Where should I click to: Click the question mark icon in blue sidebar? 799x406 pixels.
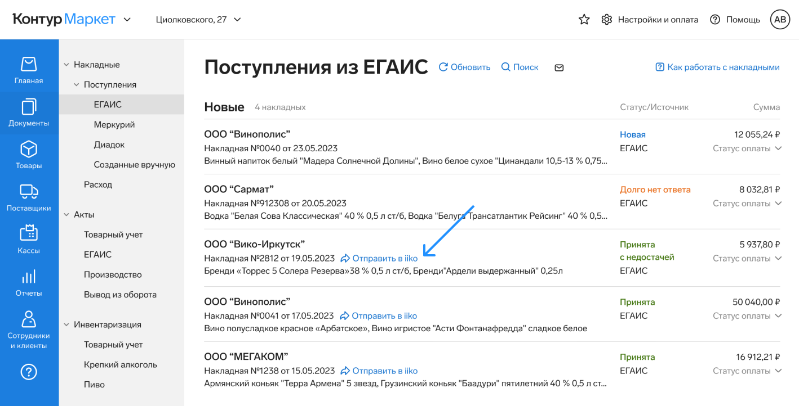[29, 372]
